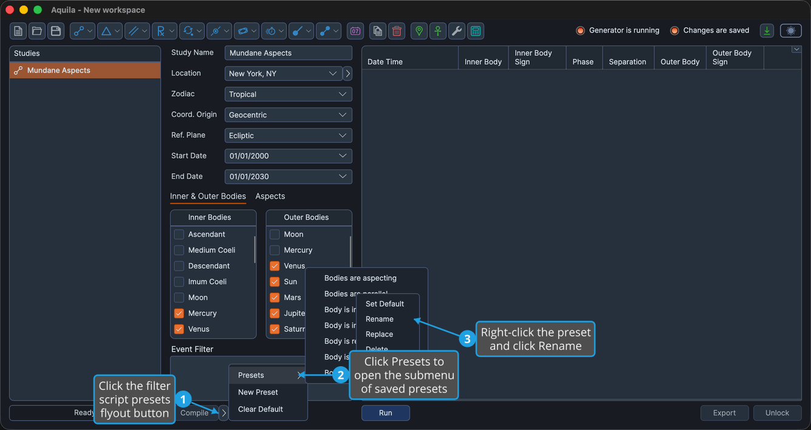Screen dimensions: 811x430
Task: Click the Export button
Action: click(724, 413)
